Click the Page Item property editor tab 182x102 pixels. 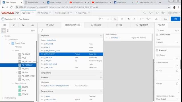(161, 25)
